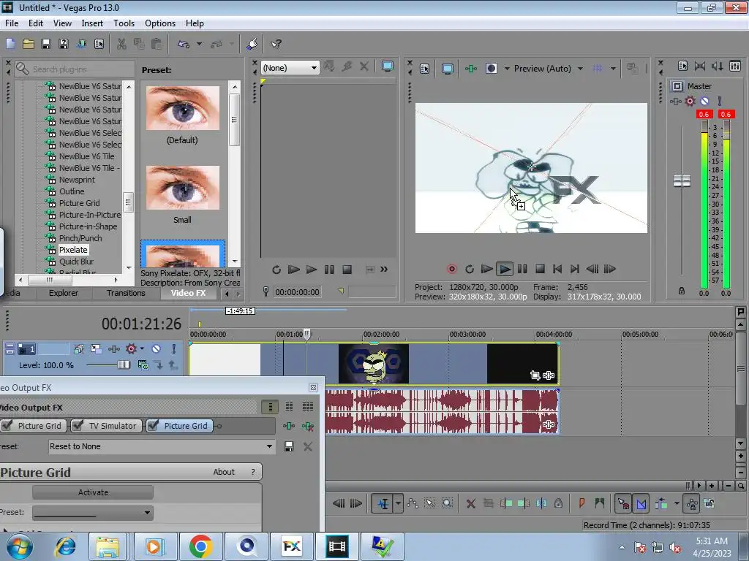Click the Master volume fader handle

[x=682, y=181]
